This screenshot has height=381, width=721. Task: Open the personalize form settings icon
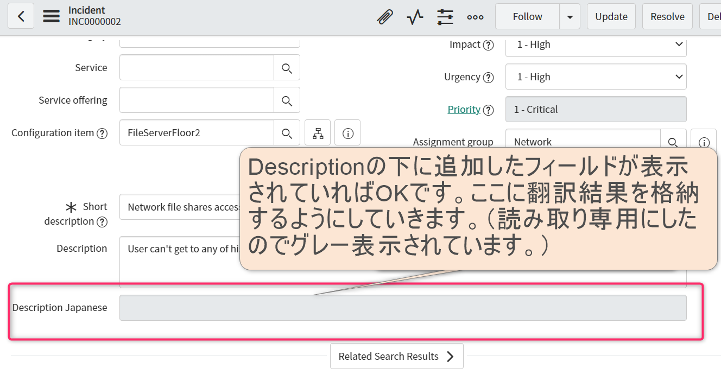(x=445, y=16)
